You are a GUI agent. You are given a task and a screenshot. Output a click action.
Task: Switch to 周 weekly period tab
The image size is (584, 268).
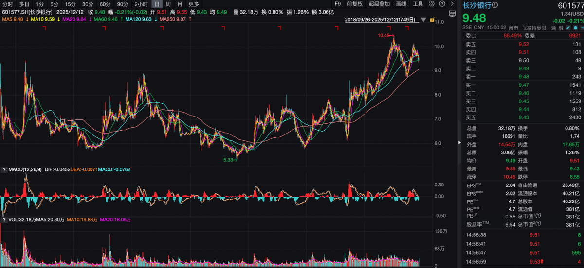pyautogui.click(x=168, y=4)
